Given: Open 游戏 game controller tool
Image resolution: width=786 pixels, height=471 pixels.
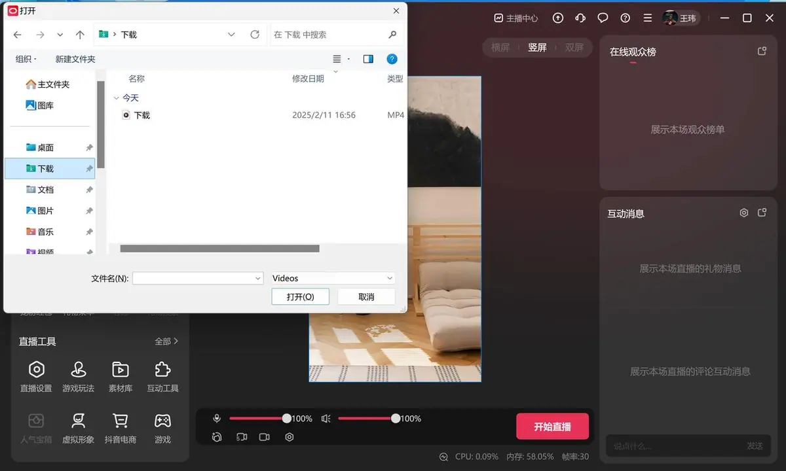Looking at the screenshot, I should pos(162,428).
